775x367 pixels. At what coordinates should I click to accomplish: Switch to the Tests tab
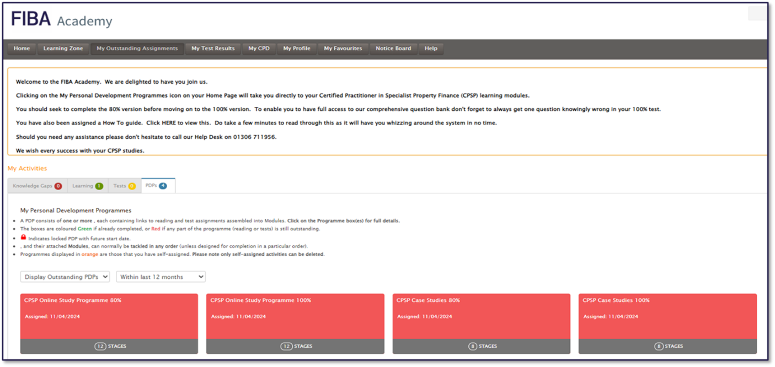coord(125,186)
